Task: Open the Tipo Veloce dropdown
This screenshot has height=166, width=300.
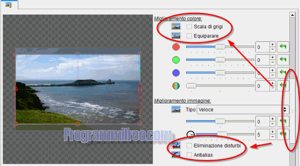Action: click(x=243, y=110)
